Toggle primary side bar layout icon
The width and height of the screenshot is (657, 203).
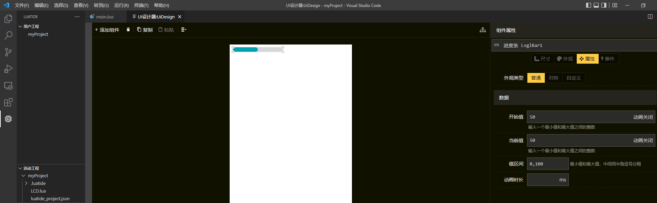point(589,5)
